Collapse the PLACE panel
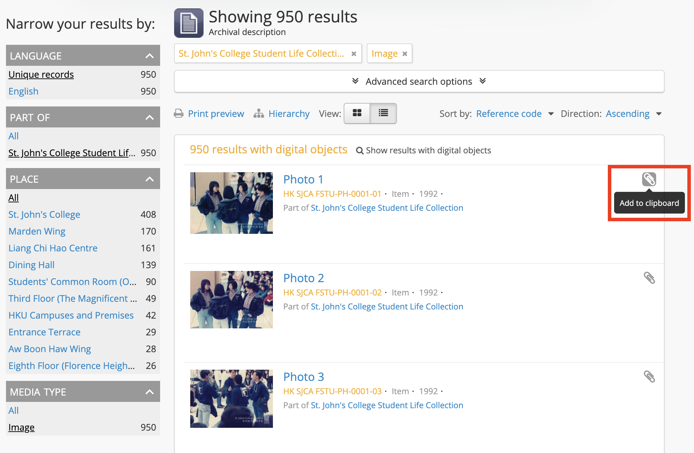The image size is (694, 453). [x=150, y=179]
